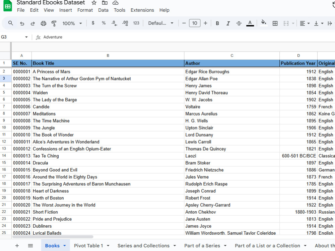Format selection as currency
Screen dimensions: 335x251
tap(93, 23)
